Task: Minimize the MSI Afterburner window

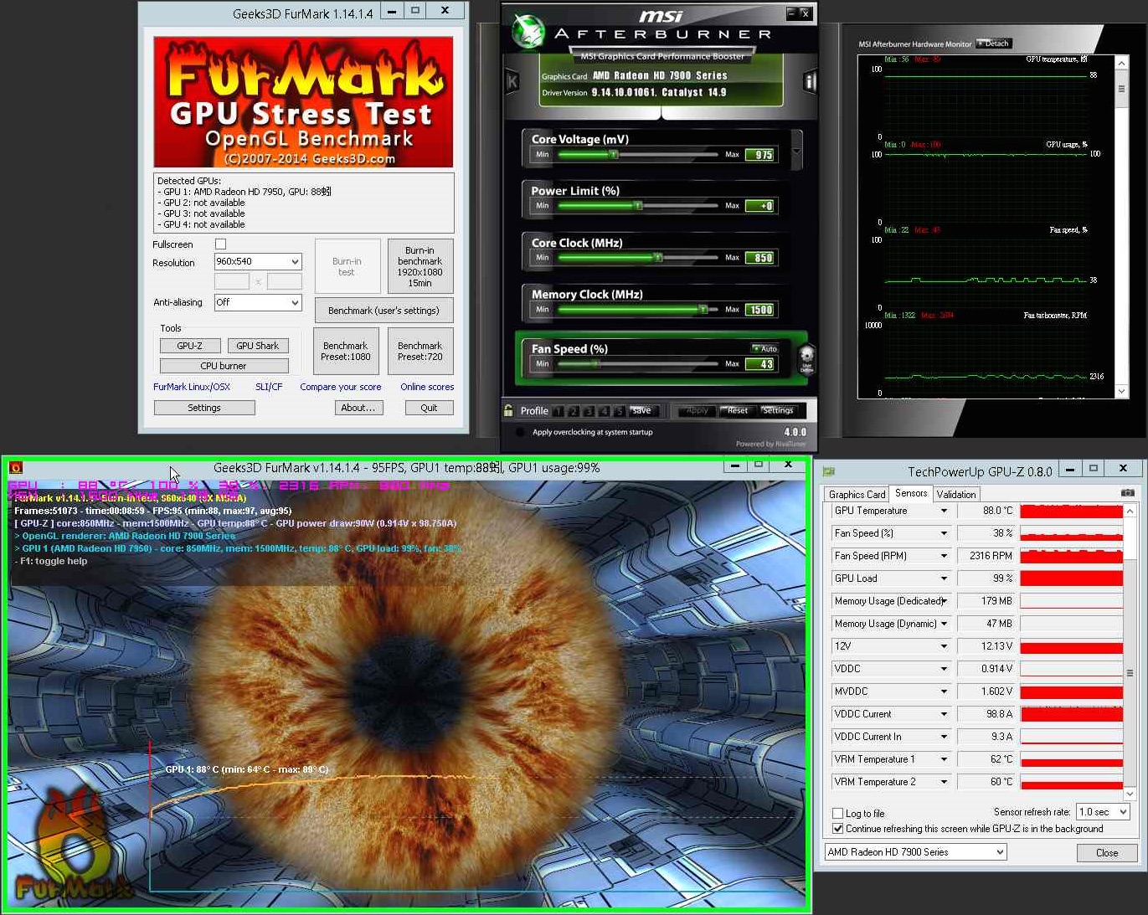Action: point(791,13)
